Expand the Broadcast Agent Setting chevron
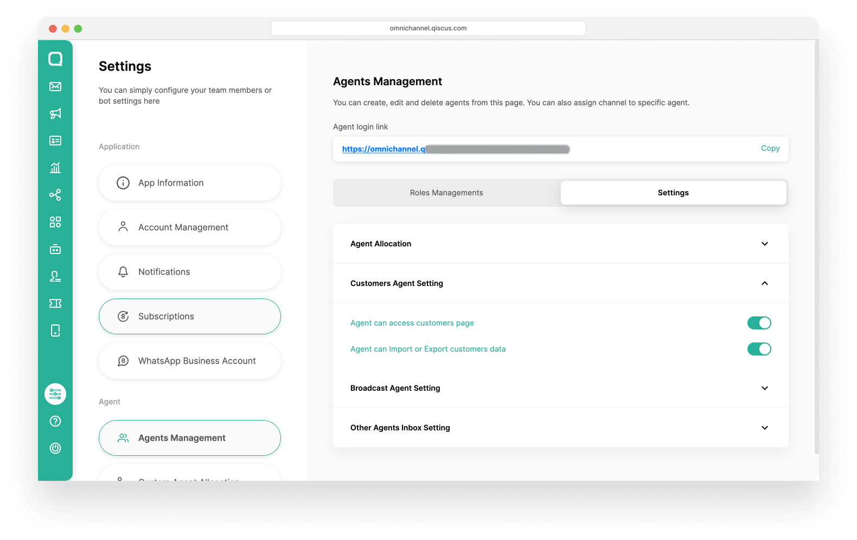The image size is (857, 540). click(x=765, y=388)
